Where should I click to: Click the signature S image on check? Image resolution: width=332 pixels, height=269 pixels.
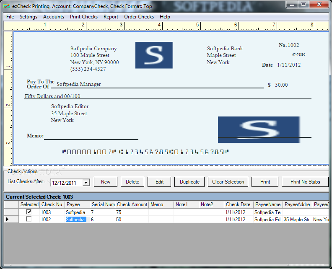click(x=259, y=129)
